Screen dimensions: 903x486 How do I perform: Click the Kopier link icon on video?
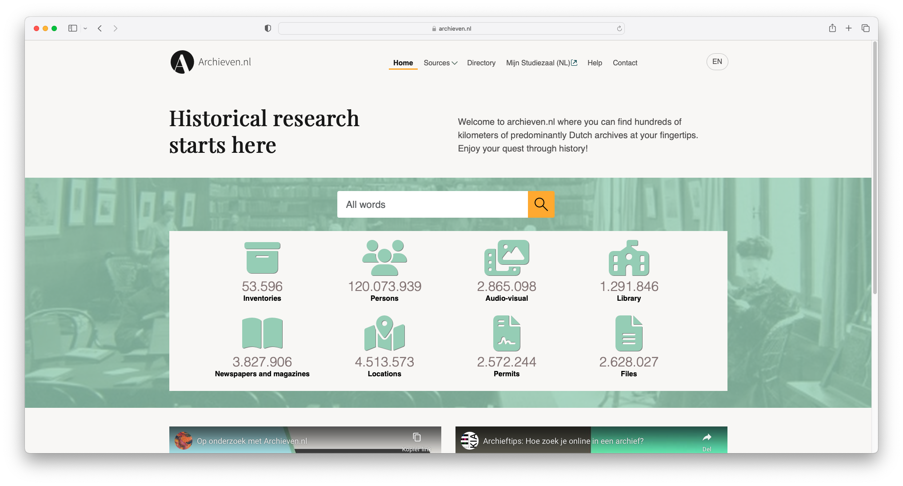417,438
